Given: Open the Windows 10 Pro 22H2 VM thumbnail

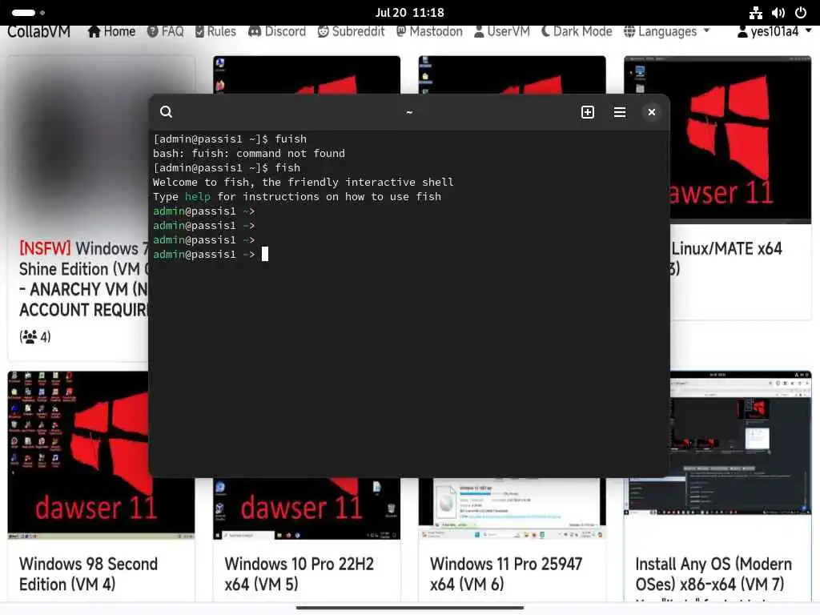Looking at the screenshot, I should (307, 508).
